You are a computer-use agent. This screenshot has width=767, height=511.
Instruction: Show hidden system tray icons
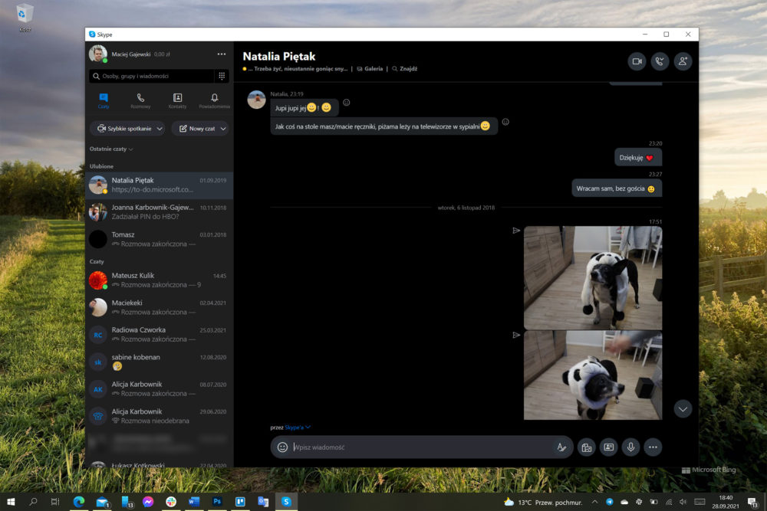click(x=595, y=502)
